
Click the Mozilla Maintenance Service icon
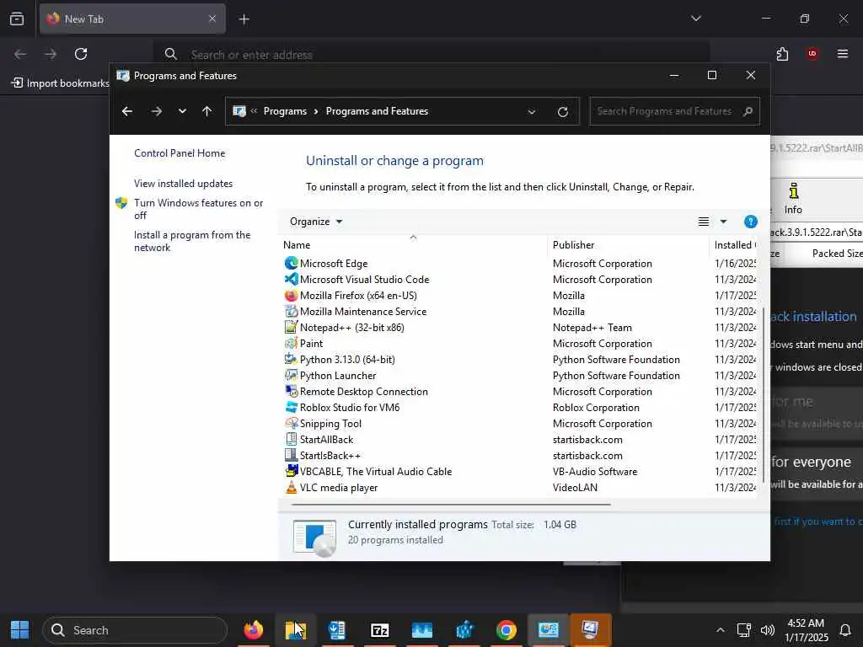pyautogui.click(x=291, y=312)
